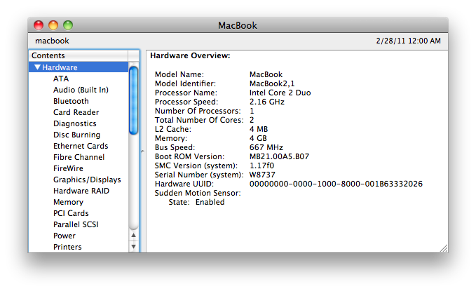Viewport: 476px width, 291px height.
Task: Select the Diagnostics entry
Action: (x=75, y=123)
